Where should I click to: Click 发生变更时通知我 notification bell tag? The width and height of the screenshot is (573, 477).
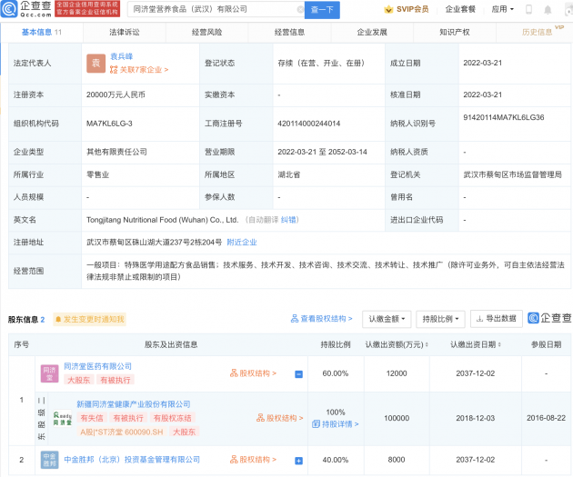click(89, 319)
